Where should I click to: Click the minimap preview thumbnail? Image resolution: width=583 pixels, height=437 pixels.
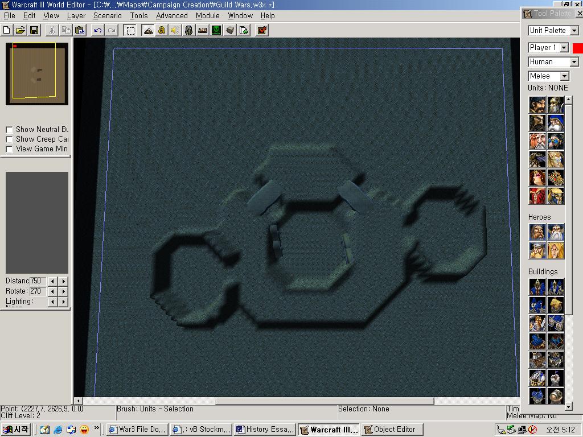(37, 73)
